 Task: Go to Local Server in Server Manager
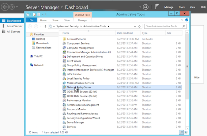click(x=12, y=26)
